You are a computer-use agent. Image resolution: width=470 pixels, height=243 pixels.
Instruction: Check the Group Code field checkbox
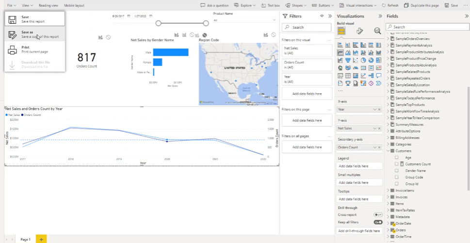pyautogui.click(x=397, y=177)
